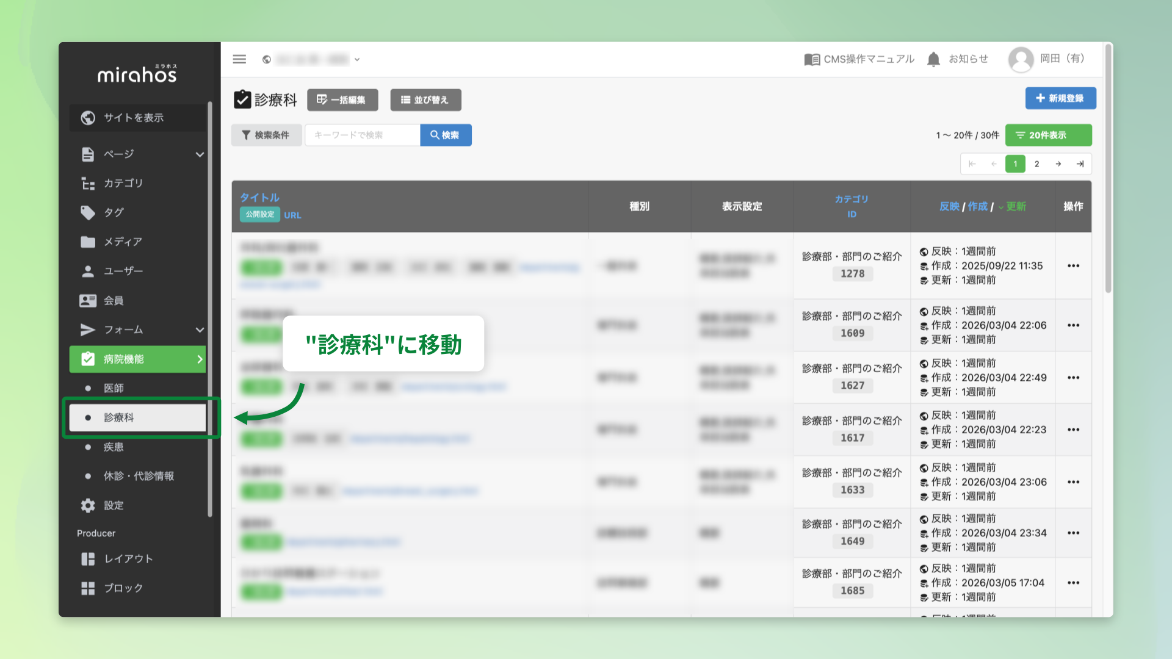Open the user avatar for 岡田
1172x659 pixels.
[1021, 59]
